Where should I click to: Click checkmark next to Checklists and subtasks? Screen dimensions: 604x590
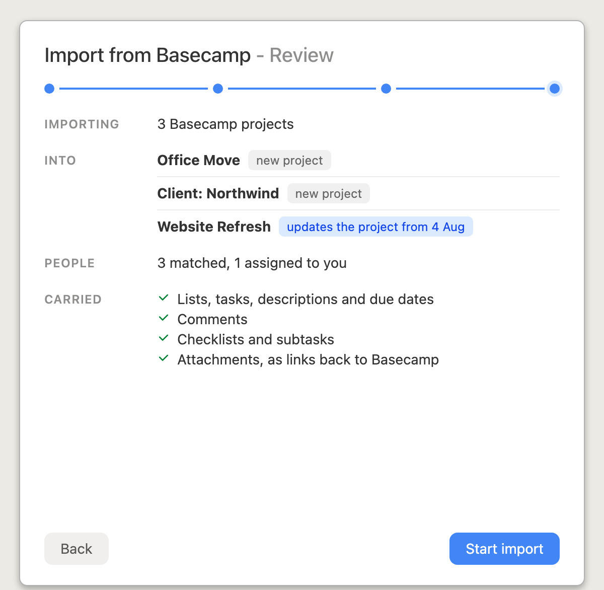click(x=164, y=338)
